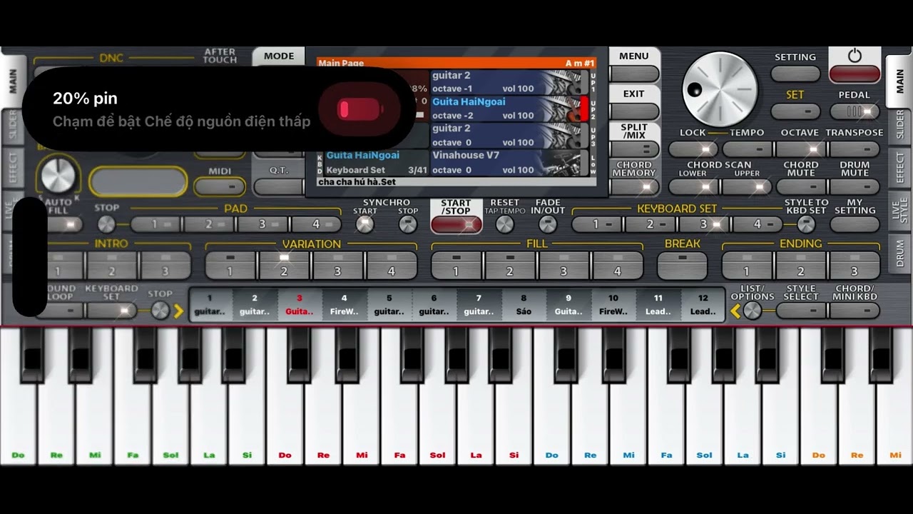Click the Synchro Stop round knob
Screen dimensions: 913x514
[x=408, y=224]
